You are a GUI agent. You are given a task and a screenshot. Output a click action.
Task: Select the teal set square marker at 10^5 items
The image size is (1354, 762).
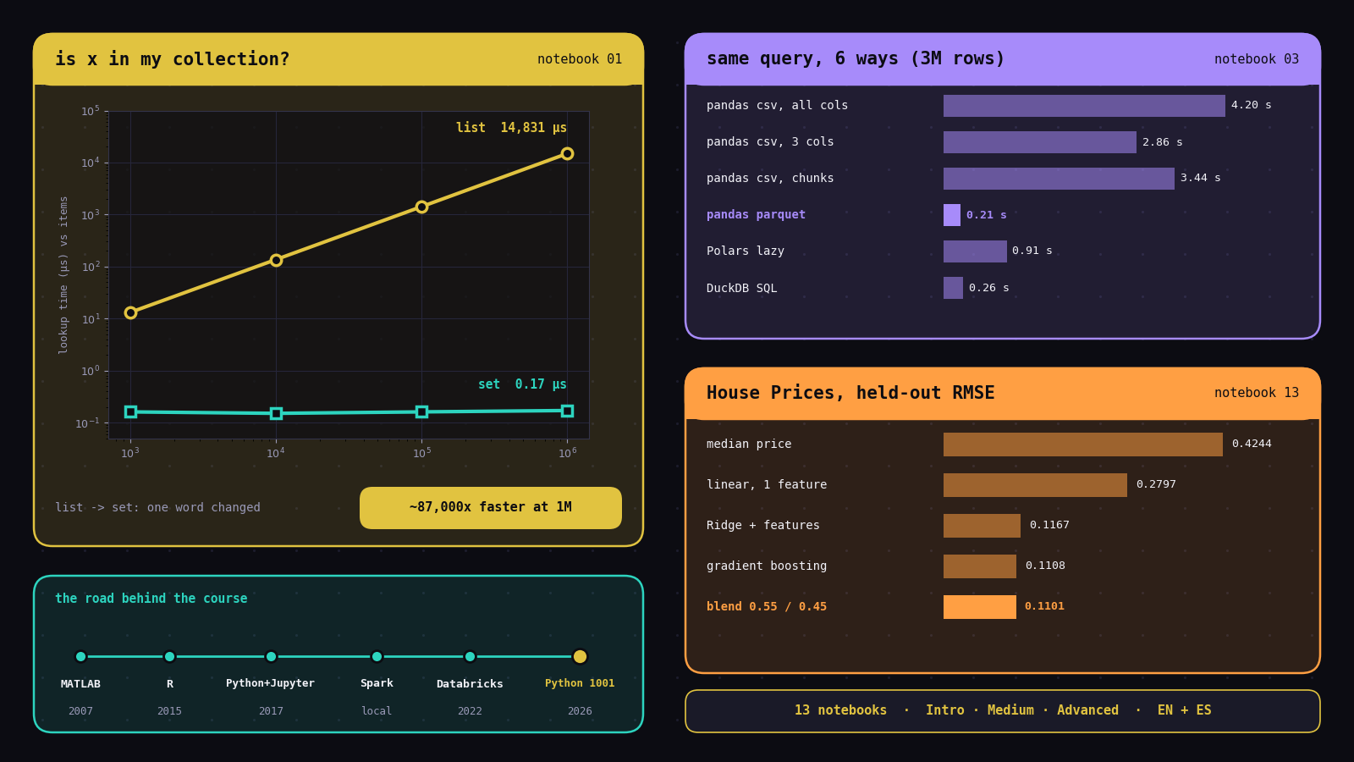(x=421, y=411)
